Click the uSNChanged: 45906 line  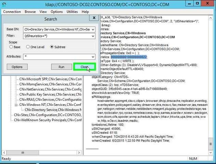[x=106, y=129]
